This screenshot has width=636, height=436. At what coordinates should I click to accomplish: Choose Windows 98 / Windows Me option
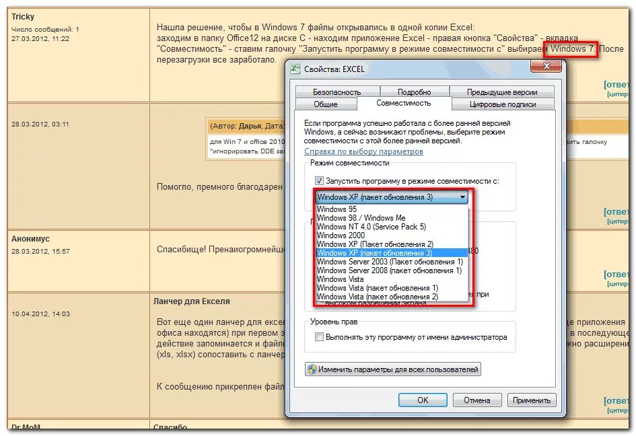392,218
